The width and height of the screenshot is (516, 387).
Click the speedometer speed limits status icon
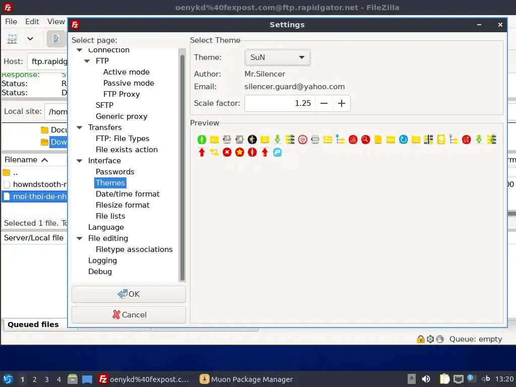(440, 339)
